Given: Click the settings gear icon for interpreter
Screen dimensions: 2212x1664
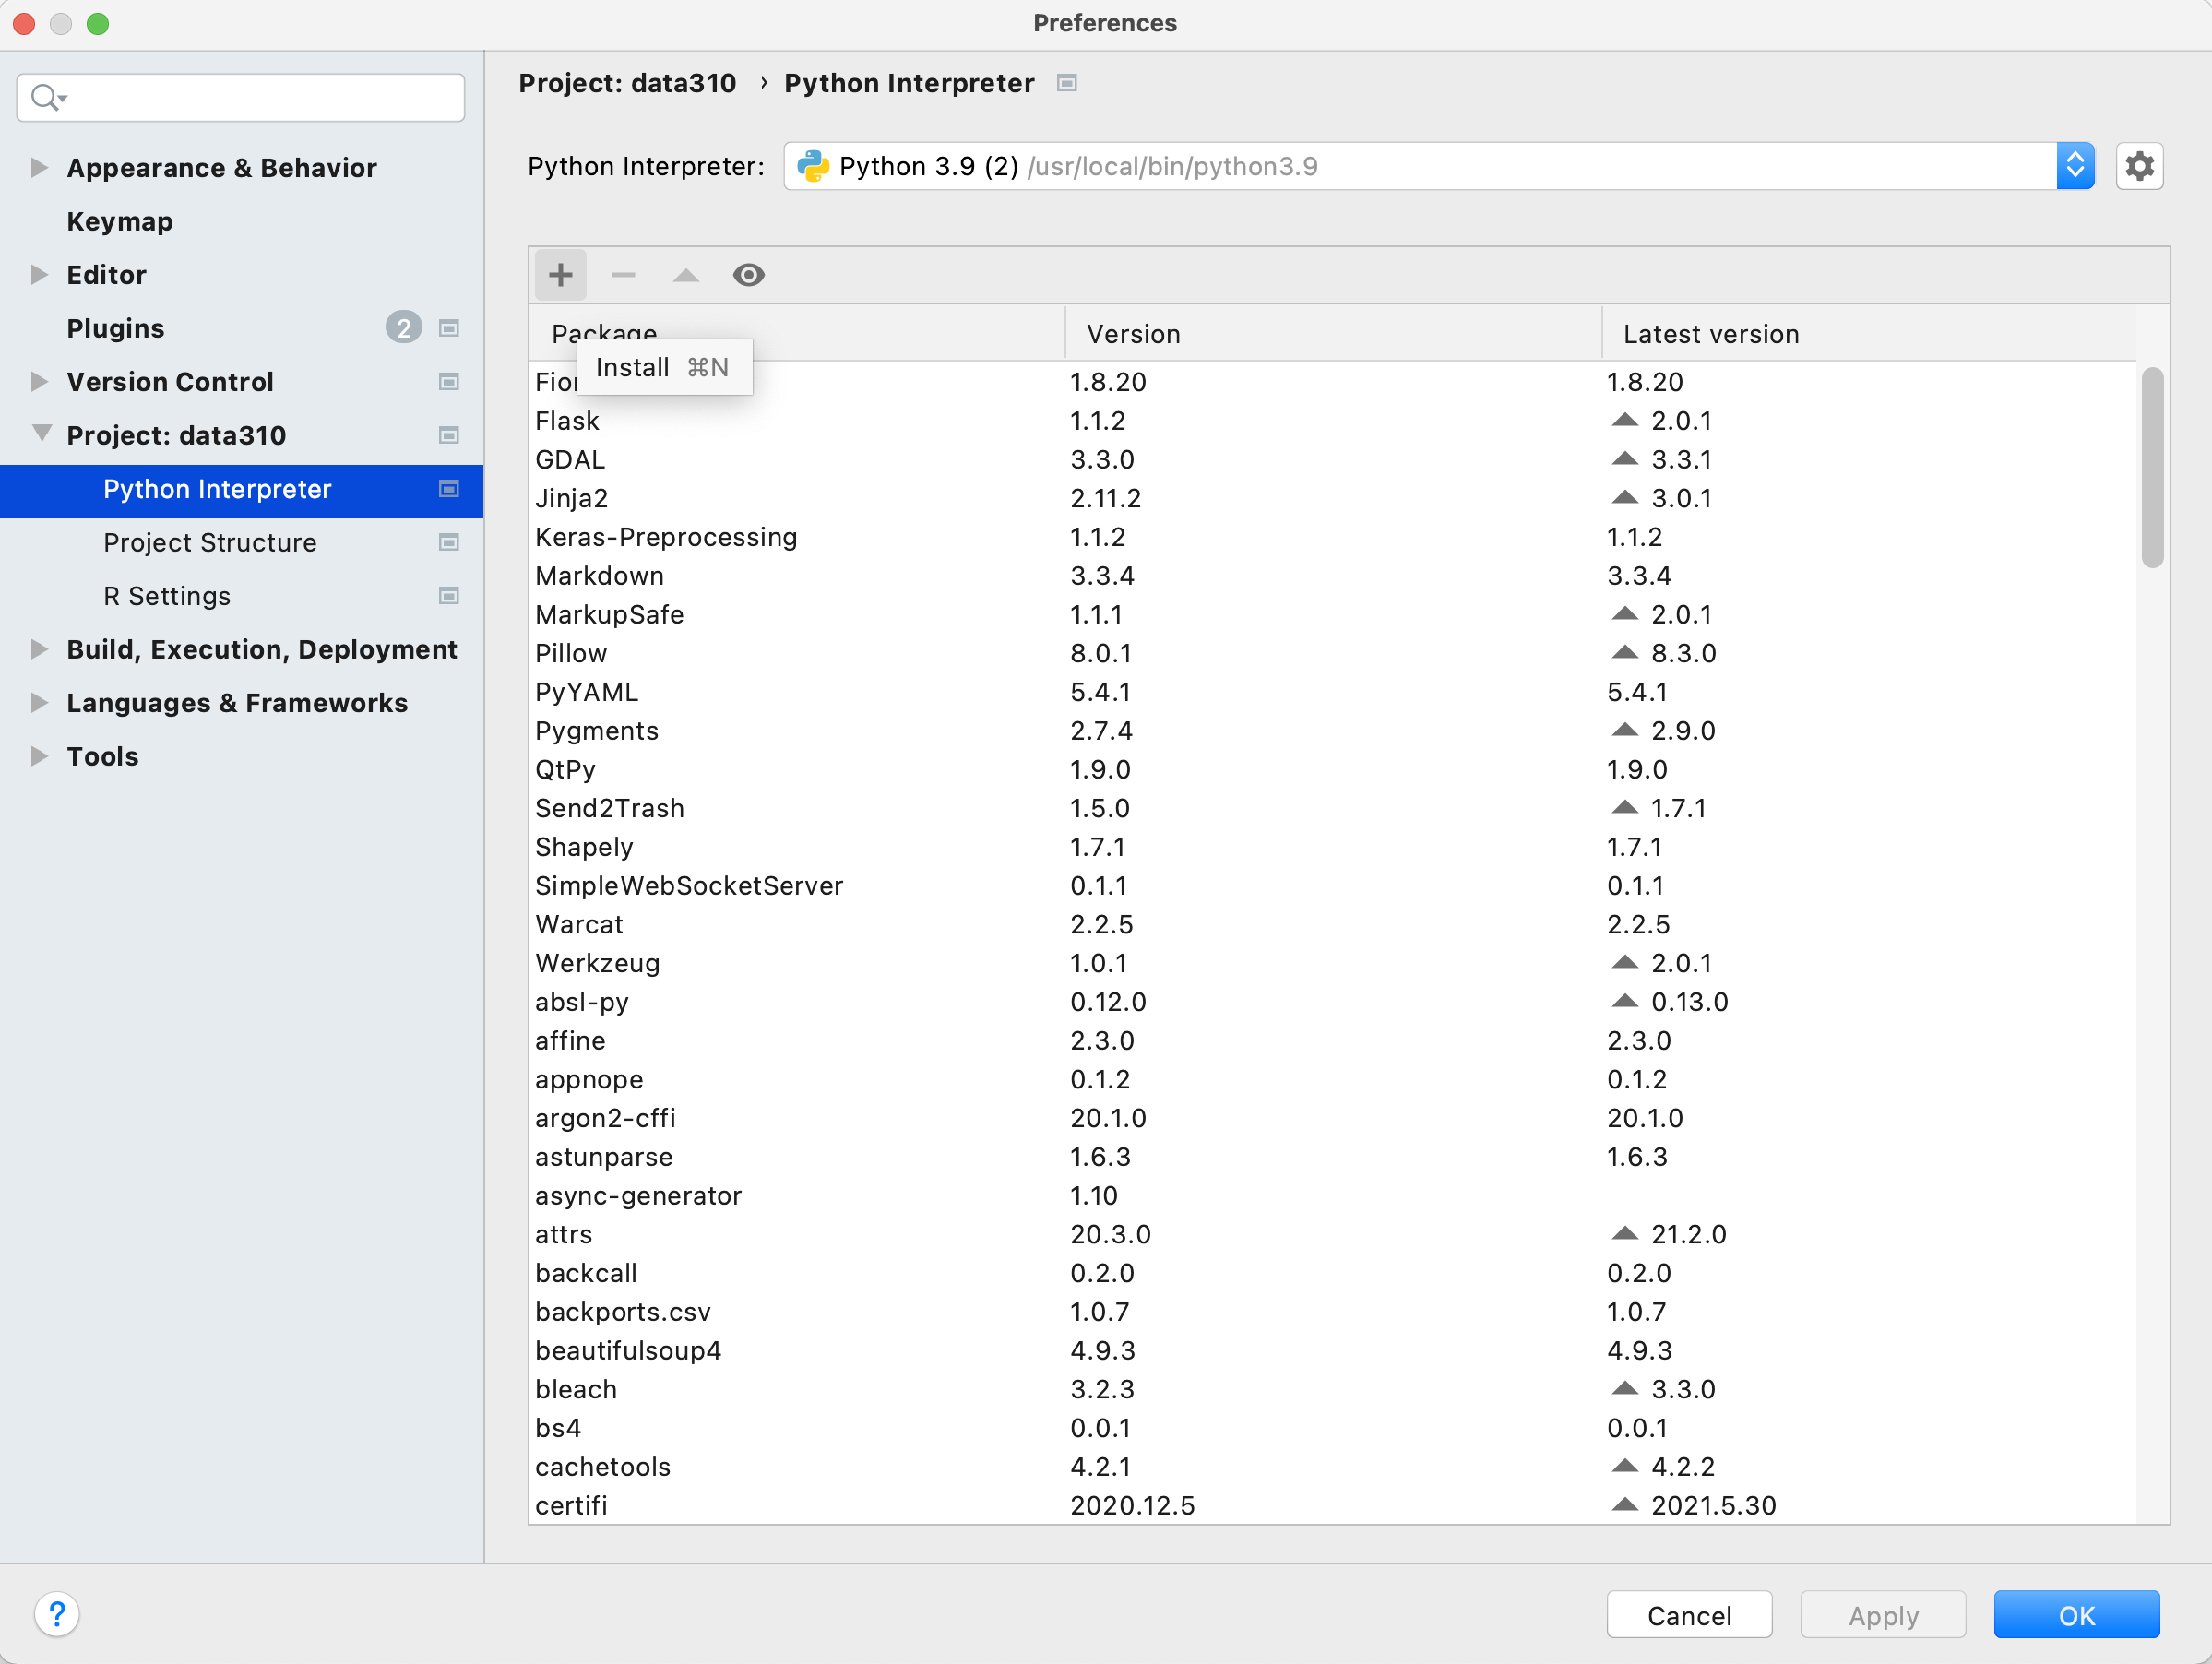Looking at the screenshot, I should pyautogui.click(x=2138, y=166).
